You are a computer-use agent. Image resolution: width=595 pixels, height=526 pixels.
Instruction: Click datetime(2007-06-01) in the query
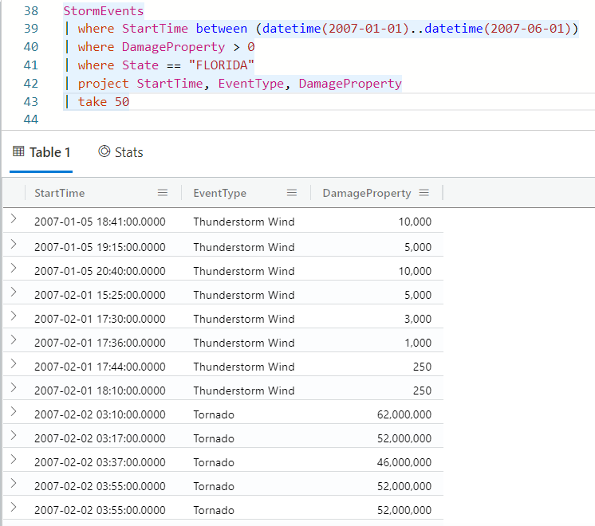click(498, 29)
